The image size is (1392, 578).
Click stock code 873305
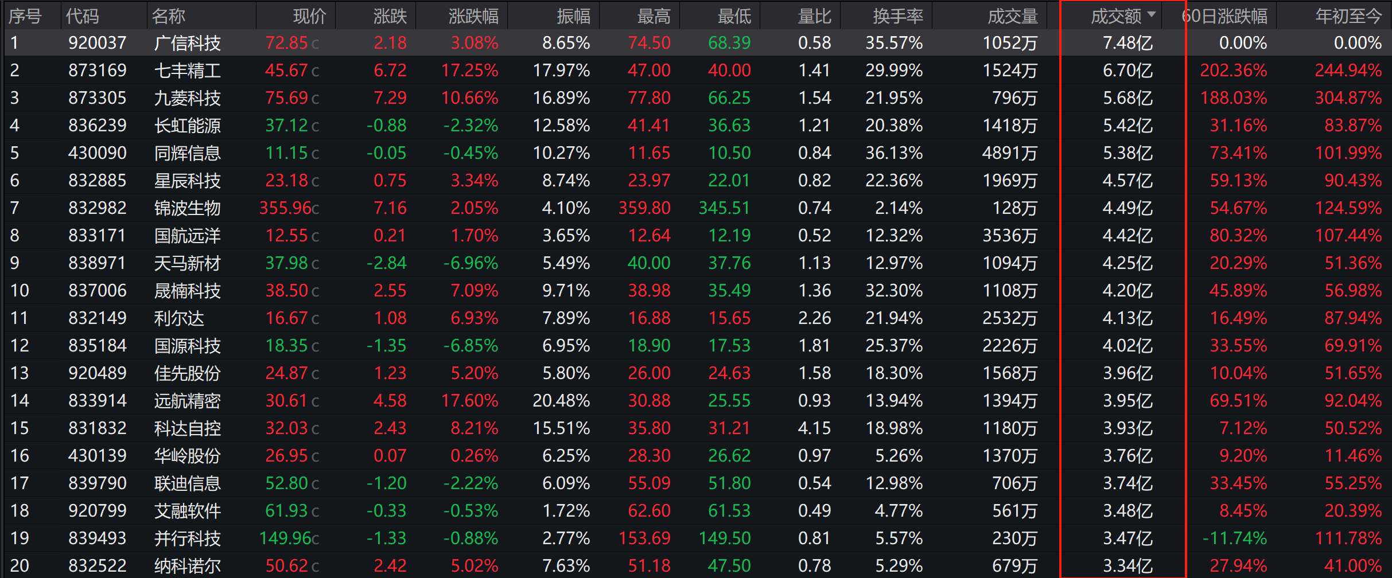click(x=98, y=98)
